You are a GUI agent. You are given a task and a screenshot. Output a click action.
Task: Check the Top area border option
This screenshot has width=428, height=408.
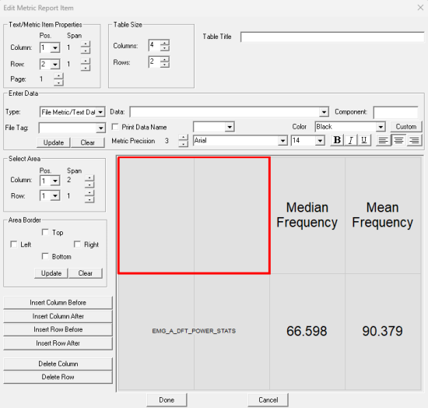click(x=45, y=232)
